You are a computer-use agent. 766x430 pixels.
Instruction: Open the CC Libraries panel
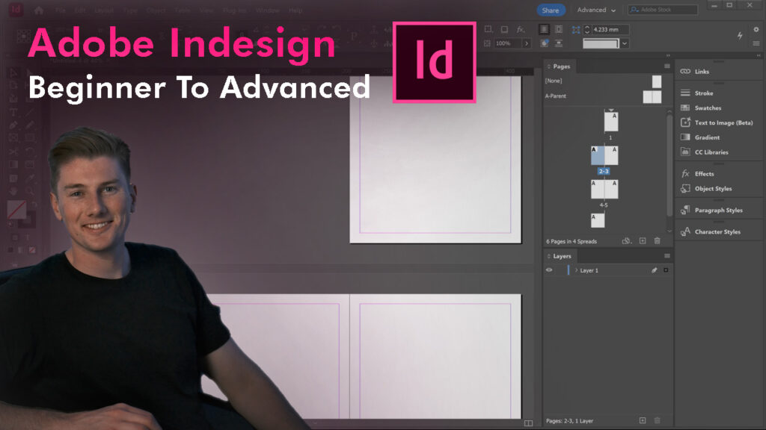[711, 152]
